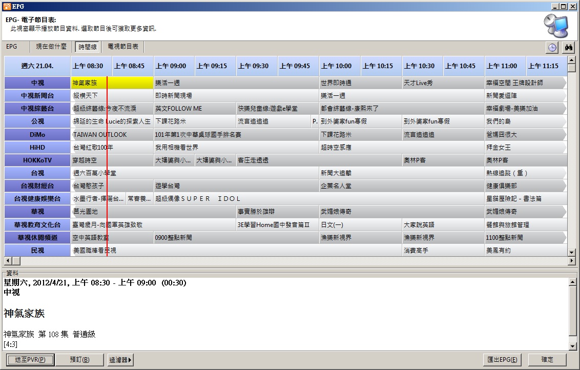Click the 匯出EPG(E) button
This screenshot has width=580, height=370.
tap(502, 360)
